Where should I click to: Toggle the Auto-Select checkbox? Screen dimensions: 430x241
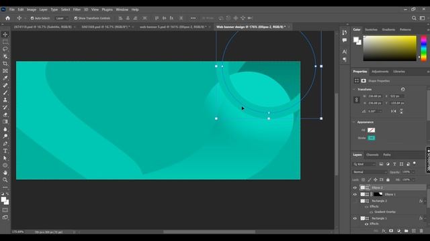click(32, 18)
